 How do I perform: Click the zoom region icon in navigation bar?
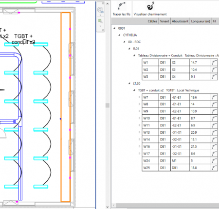100,21
